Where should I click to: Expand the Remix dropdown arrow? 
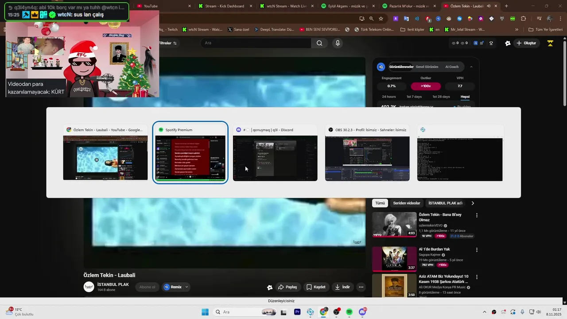[x=186, y=287]
